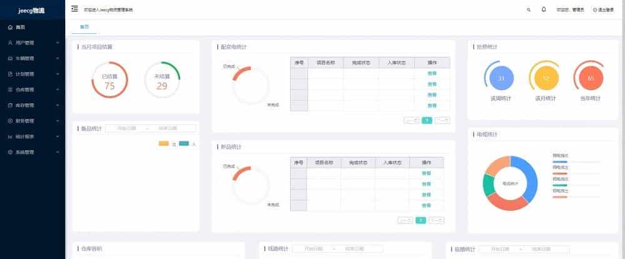Select the 首页 tab below header

pos(84,27)
